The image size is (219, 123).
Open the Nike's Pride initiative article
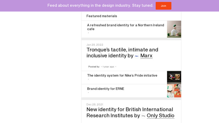click(x=122, y=76)
